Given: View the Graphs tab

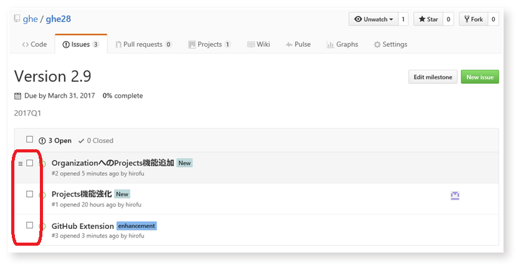Looking at the screenshot, I should (x=342, y=44).
